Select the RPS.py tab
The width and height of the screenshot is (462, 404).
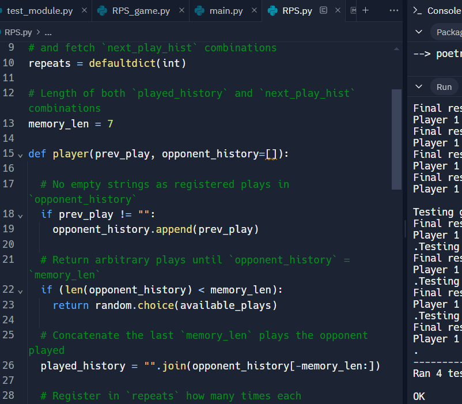coord(297,11)
